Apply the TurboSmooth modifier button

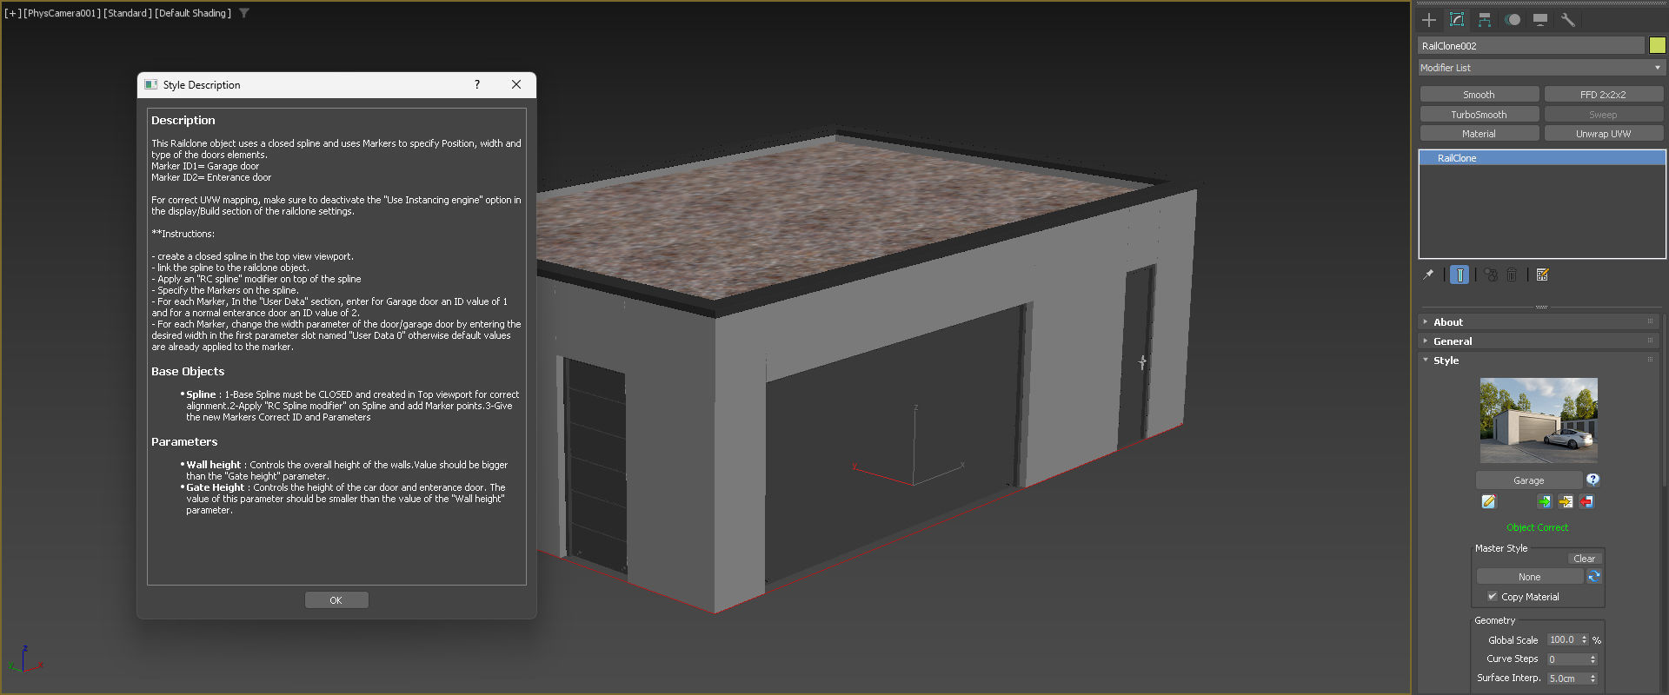pos(1479,115)
